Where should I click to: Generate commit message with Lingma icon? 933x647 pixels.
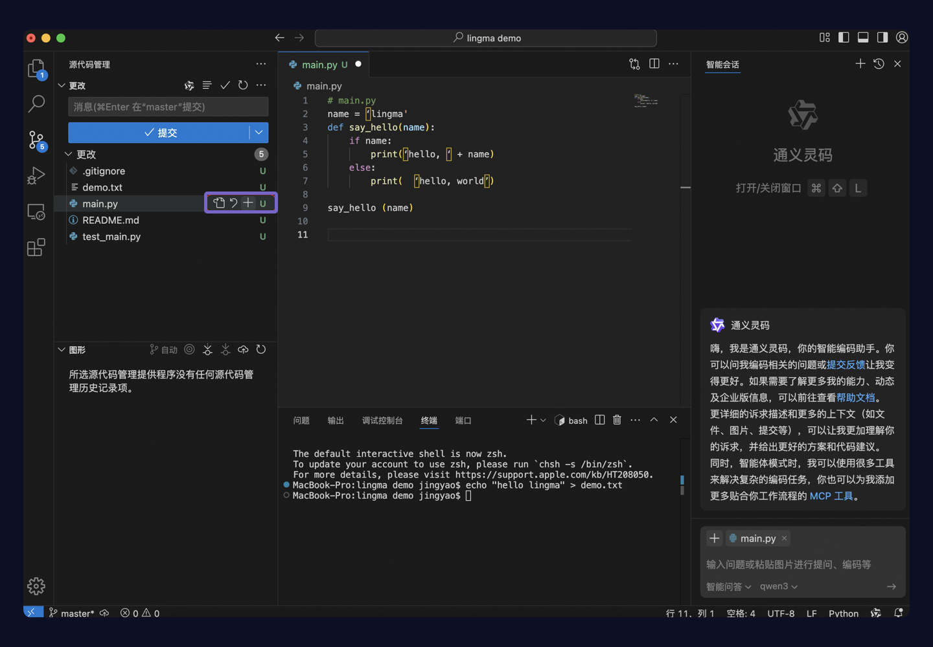tap(189, 85)
